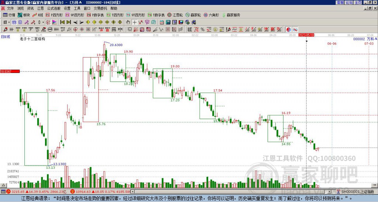Open the 江恩轮 Gann wheel

tap(175, 15)
